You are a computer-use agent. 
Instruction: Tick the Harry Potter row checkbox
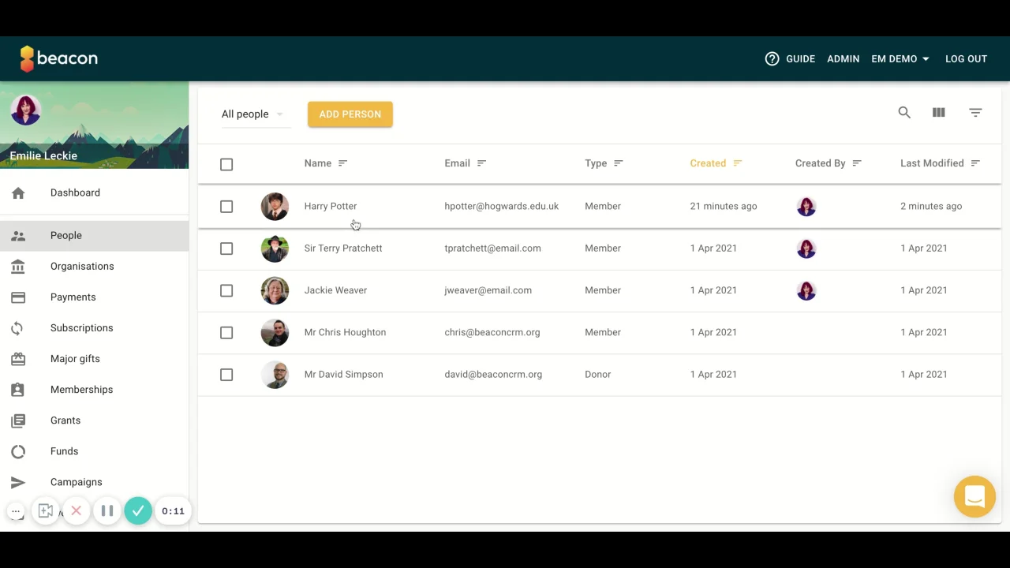226,207
